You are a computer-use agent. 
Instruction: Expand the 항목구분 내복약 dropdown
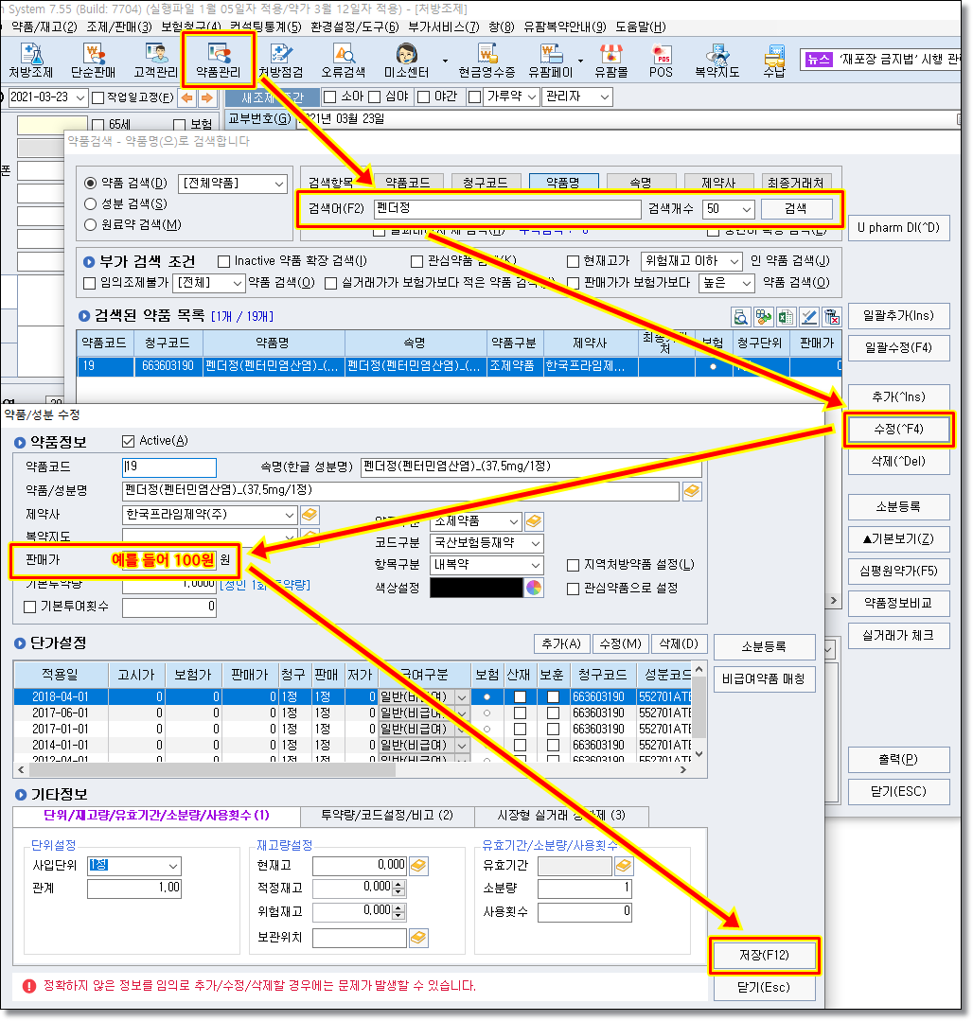(536, 565)
